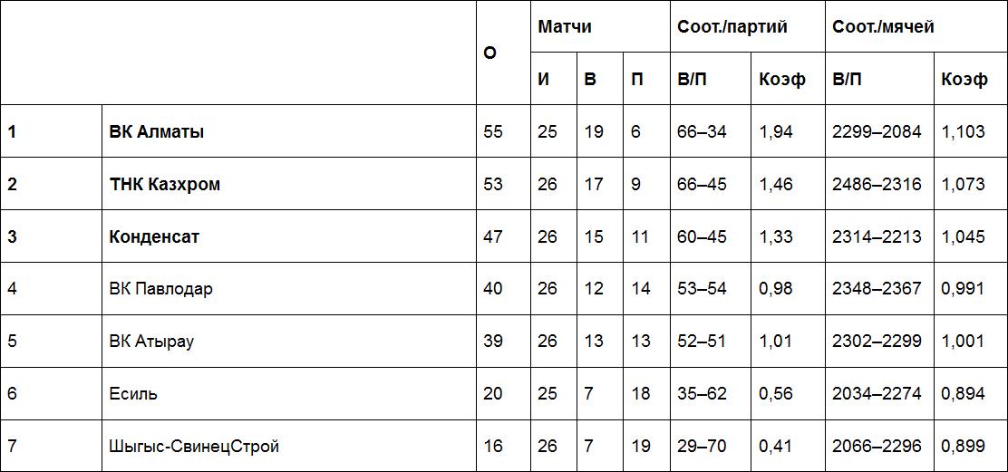Click the ВК Алматы team name

tap(157, 131)
